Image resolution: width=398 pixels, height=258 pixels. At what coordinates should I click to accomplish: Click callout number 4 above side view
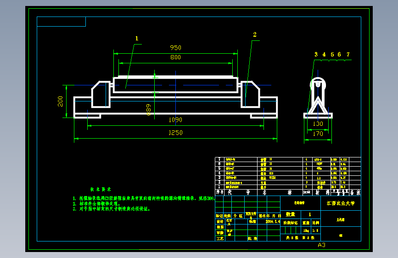(x=324, y=54)
